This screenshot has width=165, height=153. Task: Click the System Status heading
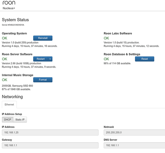[15, 20]
